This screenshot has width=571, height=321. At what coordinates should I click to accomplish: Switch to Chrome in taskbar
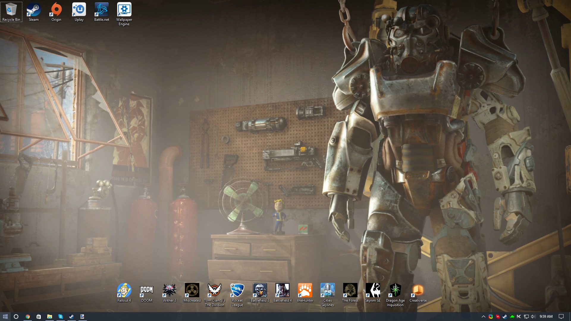click(27, 317)
